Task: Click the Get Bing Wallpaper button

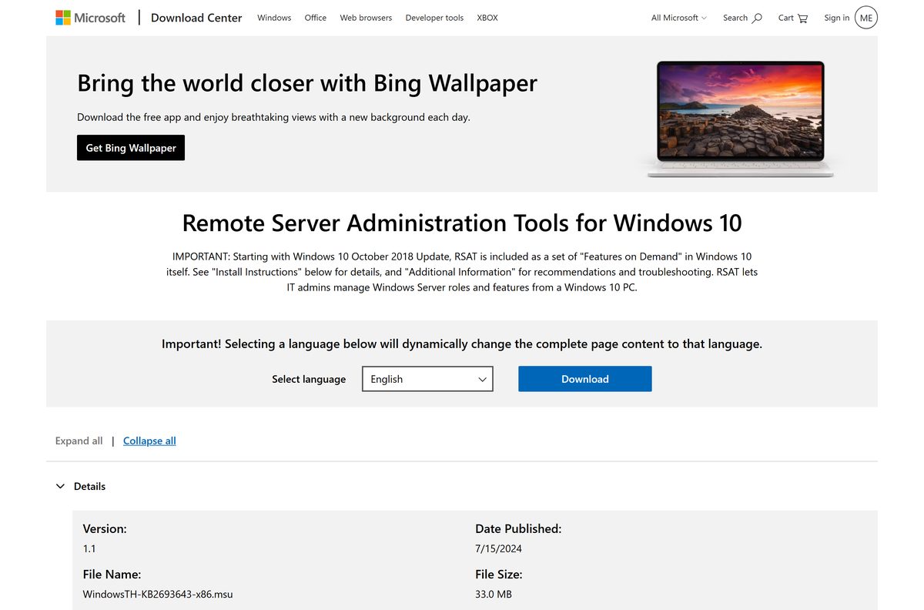Action: tap(131, 148)
